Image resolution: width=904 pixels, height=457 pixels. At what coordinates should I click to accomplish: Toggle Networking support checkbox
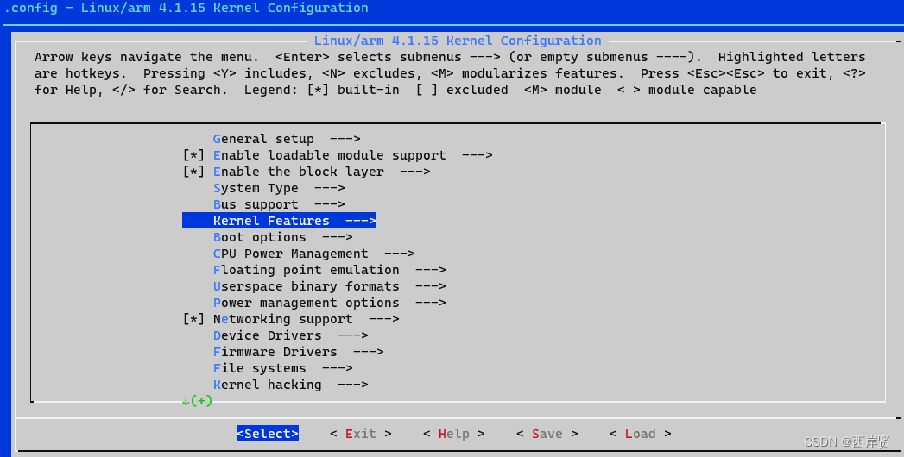tap(193, 319)
